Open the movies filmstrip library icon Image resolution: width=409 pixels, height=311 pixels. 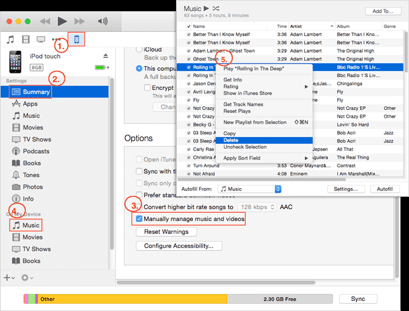[x=25, y=40]
